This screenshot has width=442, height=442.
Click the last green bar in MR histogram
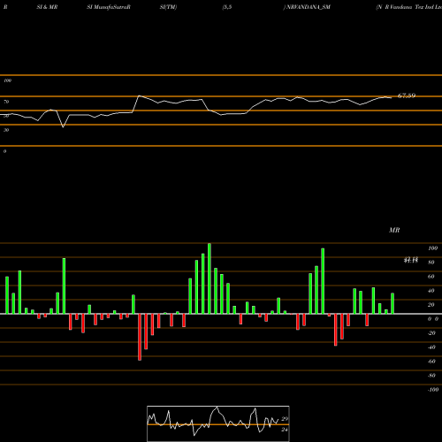[x=392, y=303]
